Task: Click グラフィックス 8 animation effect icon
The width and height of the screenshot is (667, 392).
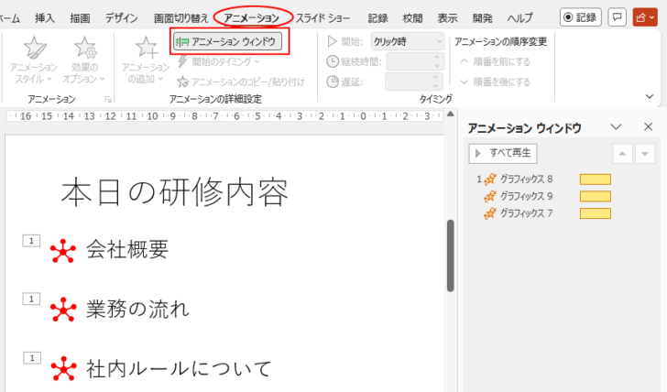Action: pyautogui.click(x=490, y=180)
